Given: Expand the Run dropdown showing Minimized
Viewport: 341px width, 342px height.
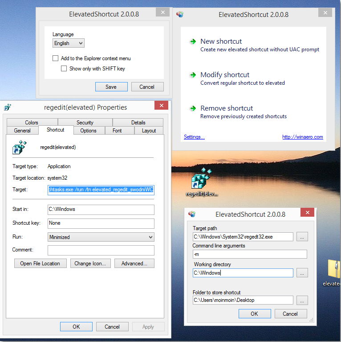Looking at the screenshot, I should pyautogui.click(x=101, y=237).
